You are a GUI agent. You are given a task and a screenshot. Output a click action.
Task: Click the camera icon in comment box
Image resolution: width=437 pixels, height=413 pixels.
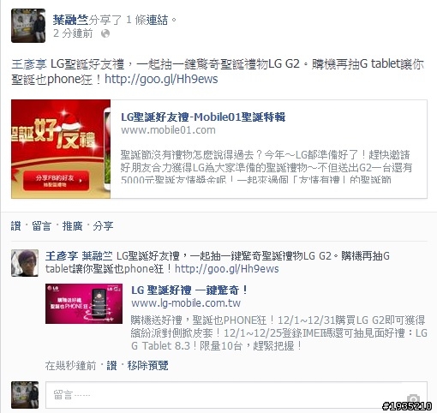click(413, 398)
